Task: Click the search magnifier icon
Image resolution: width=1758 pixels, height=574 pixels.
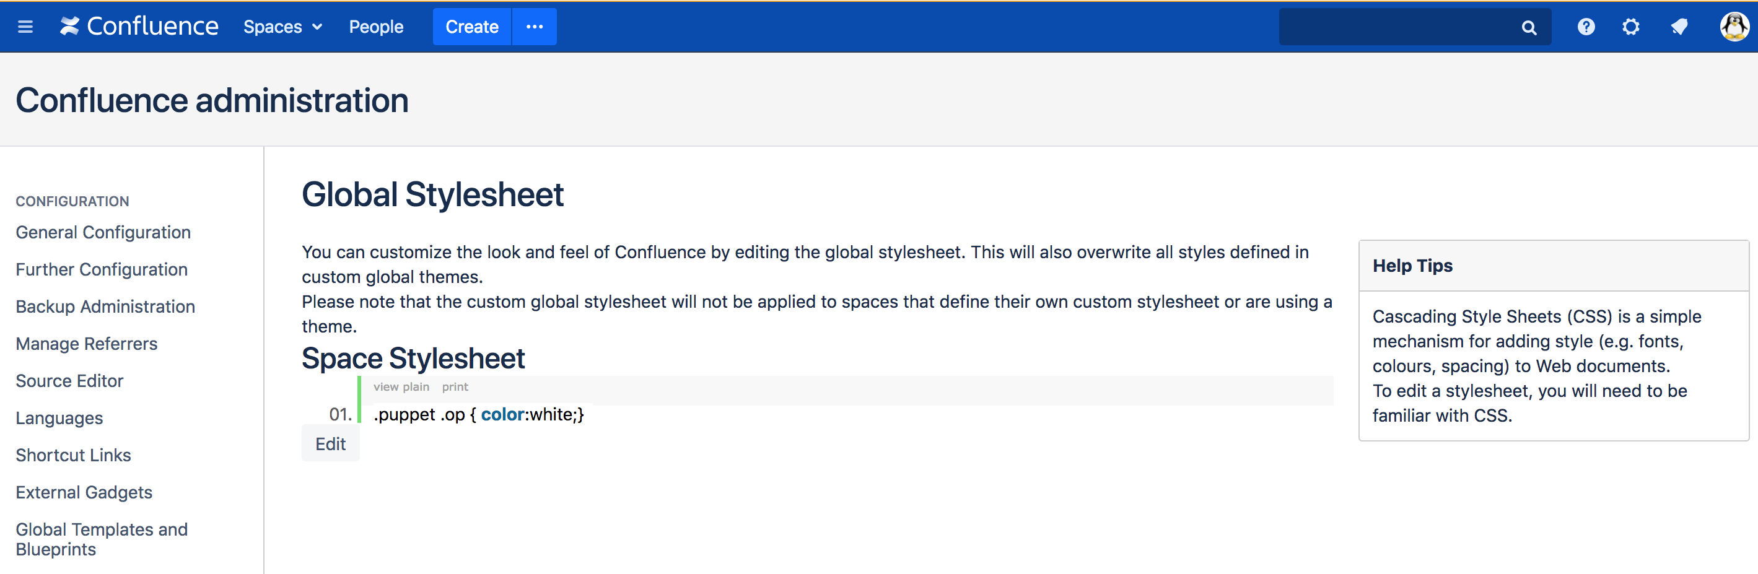Action: point(1529,27)
